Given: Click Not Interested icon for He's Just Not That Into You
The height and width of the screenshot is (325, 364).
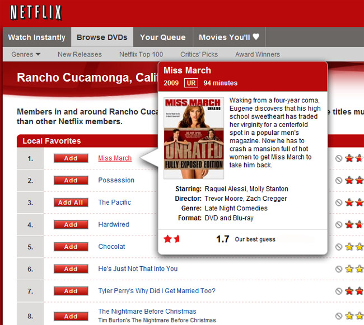Looking at the screenshot, I should pyautogui.click(x=339, y=269).
